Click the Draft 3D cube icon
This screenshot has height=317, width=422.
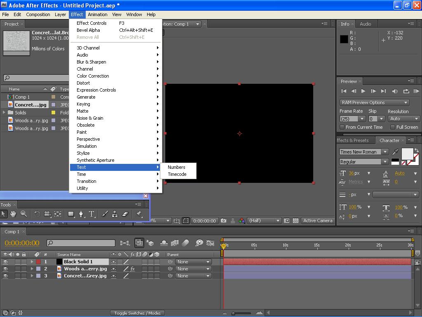click(150, 243)
